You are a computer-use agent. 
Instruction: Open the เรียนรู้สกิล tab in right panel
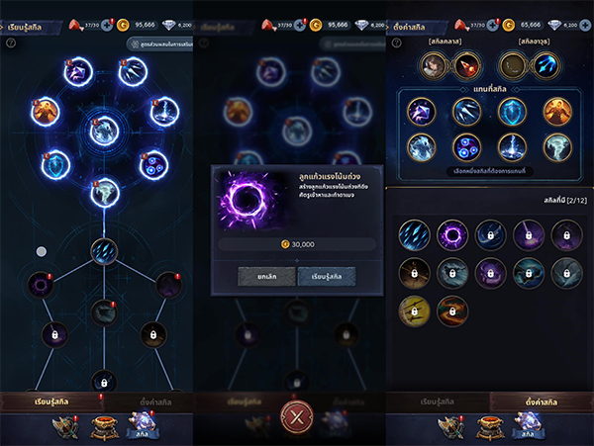[x=438, y=401]
